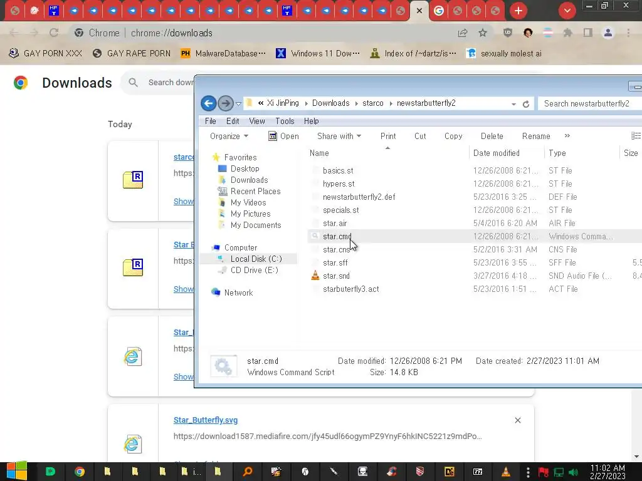Viewport: 642px width, 481px height.
Task: Expand the Share with dropdown
Action: pos(339,136)
